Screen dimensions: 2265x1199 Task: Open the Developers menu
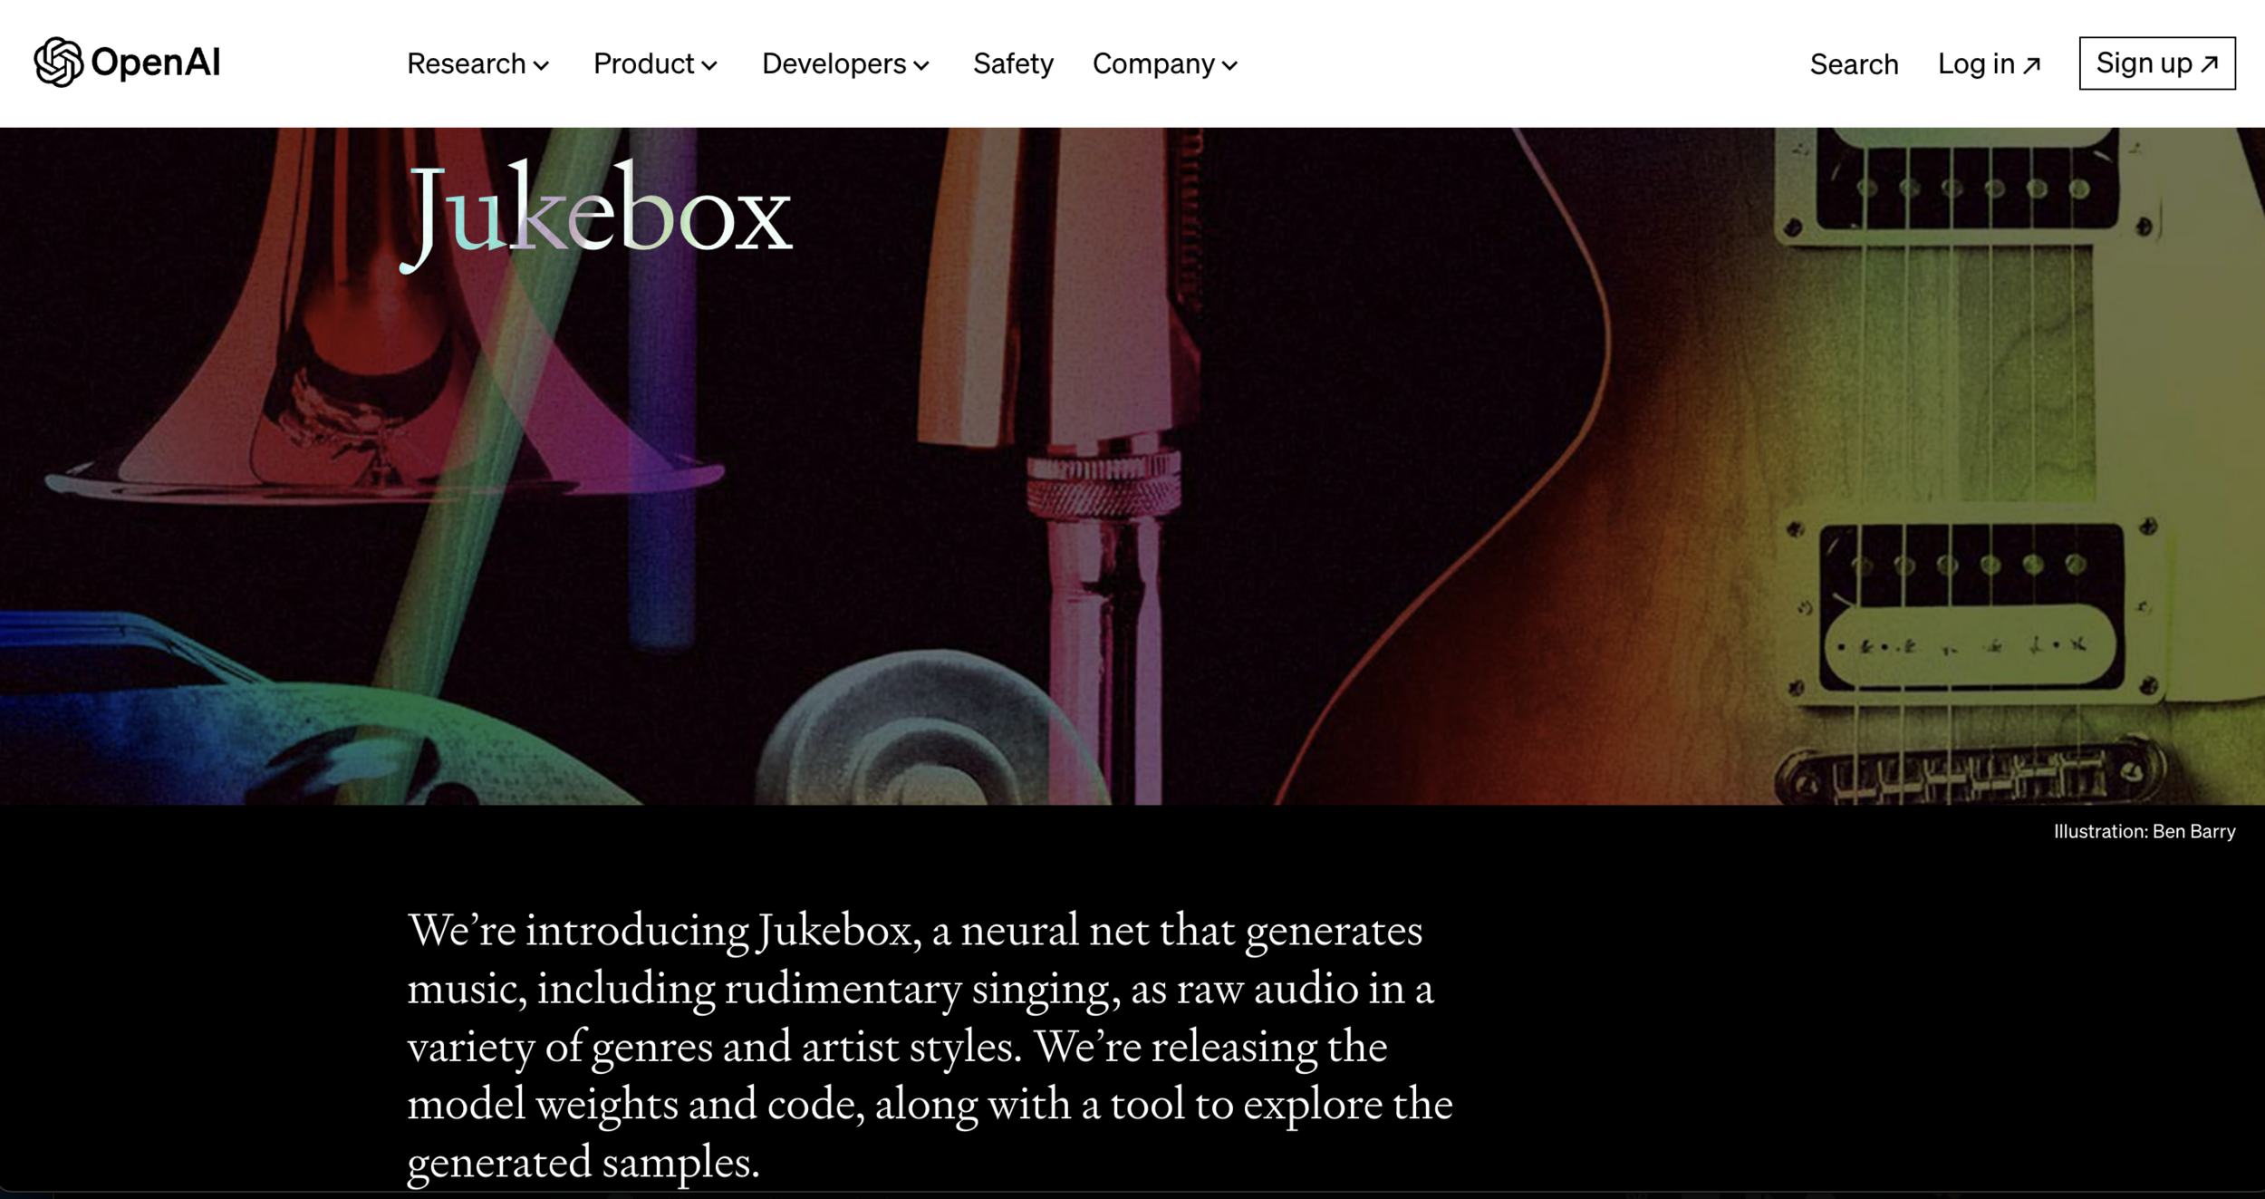846,63
